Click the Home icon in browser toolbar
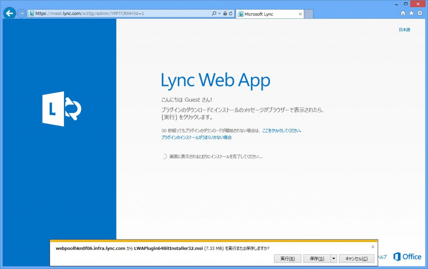This screenshot has height=269, width=428. coord(402,13)
